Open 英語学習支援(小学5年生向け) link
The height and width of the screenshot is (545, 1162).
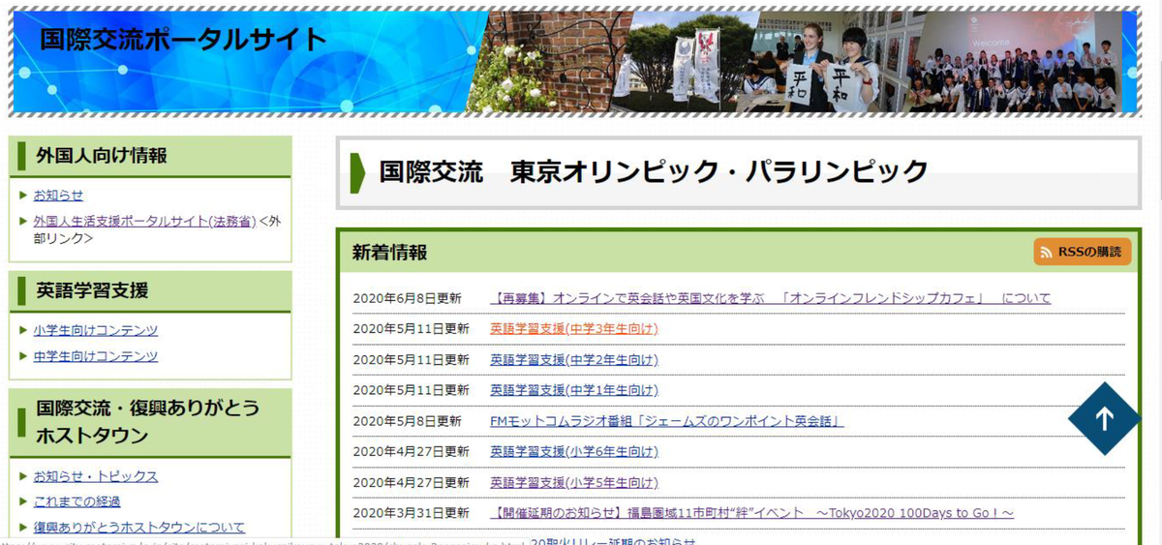pyautogui.click(x=573, y=482)
